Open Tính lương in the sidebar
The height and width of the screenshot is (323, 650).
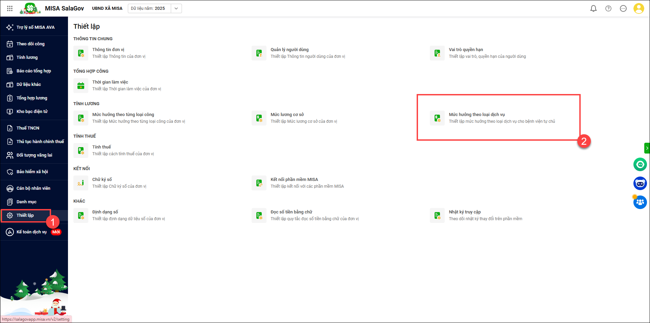pyautogui.click(x=27, y=57)
